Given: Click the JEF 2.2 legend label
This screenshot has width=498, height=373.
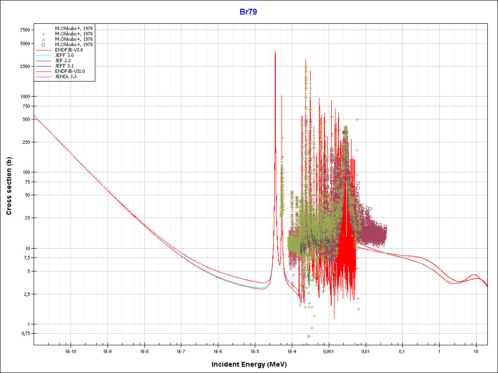Looking at the screenshot, I should tap(63, 61).
